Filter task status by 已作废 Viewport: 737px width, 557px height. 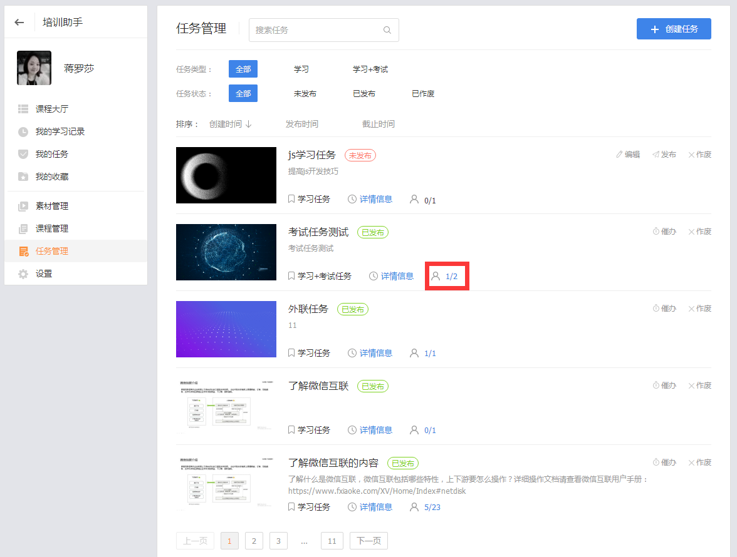(x=423, y=93)
